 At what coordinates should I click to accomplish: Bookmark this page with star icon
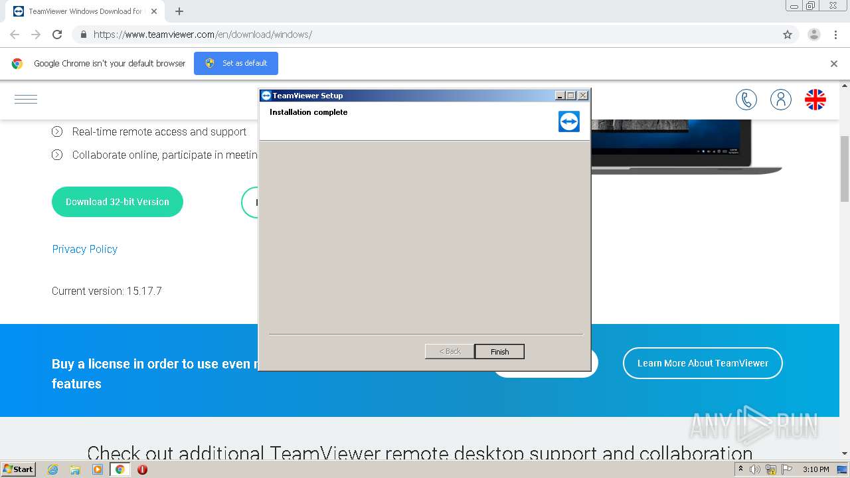[x=788, y=35]
